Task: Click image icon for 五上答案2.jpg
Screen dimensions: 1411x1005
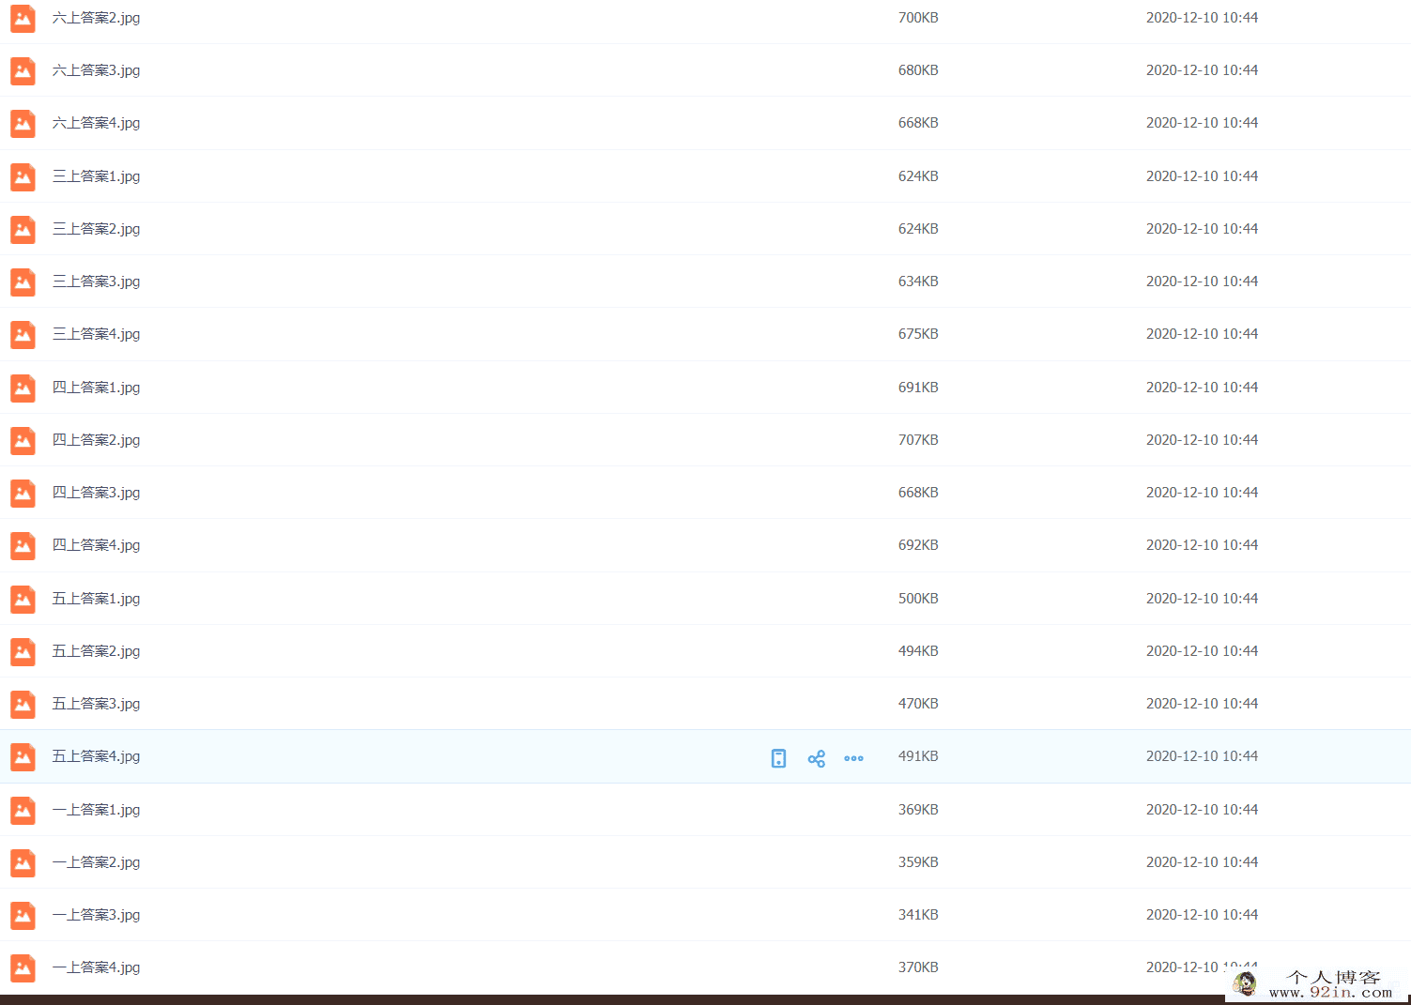Action: click(x=23, y=651)
